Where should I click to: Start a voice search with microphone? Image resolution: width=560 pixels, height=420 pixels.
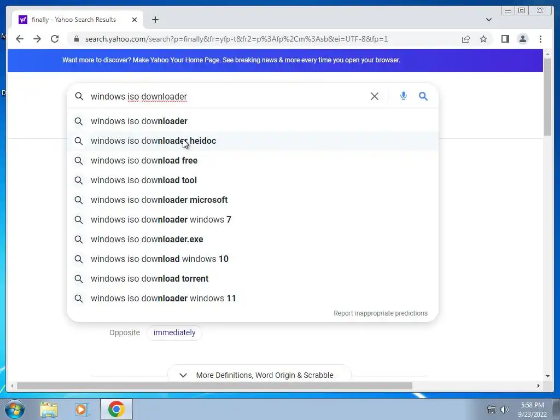[403, 96]
